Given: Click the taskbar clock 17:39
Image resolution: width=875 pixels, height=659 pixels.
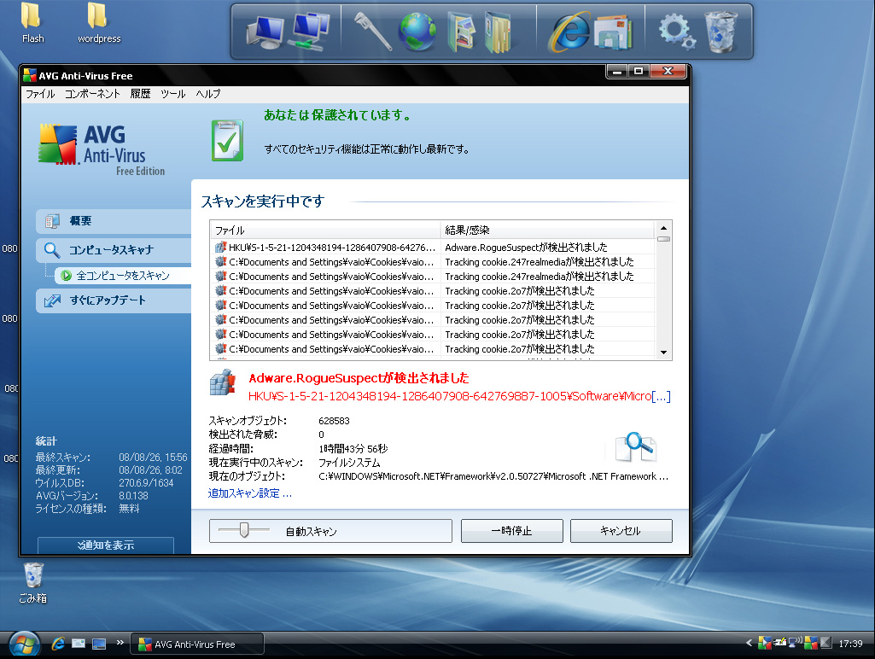Looking at the screenshot, I should 850,644.
